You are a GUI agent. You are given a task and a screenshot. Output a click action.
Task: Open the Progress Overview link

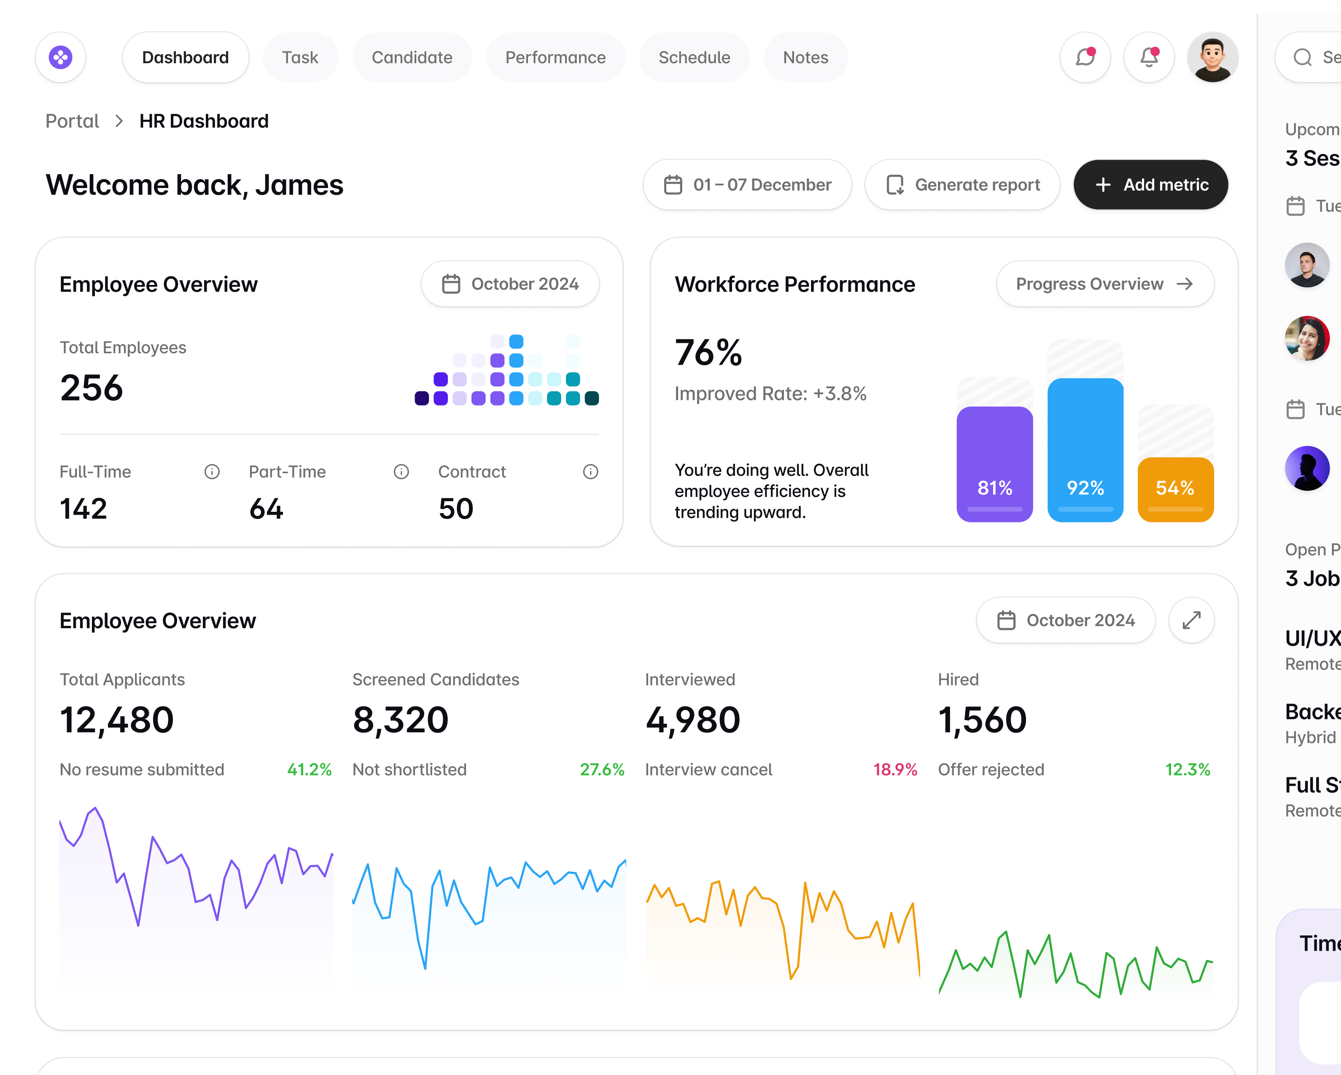pyautogui.click(x=1105, y=284)
